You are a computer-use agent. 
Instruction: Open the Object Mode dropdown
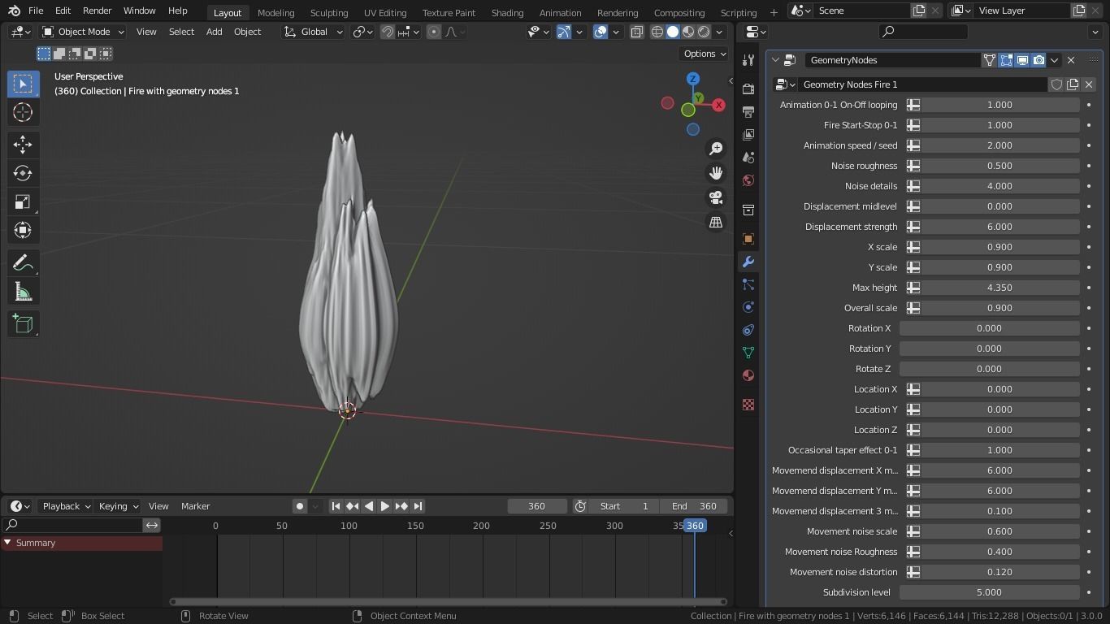coord(84,32)
